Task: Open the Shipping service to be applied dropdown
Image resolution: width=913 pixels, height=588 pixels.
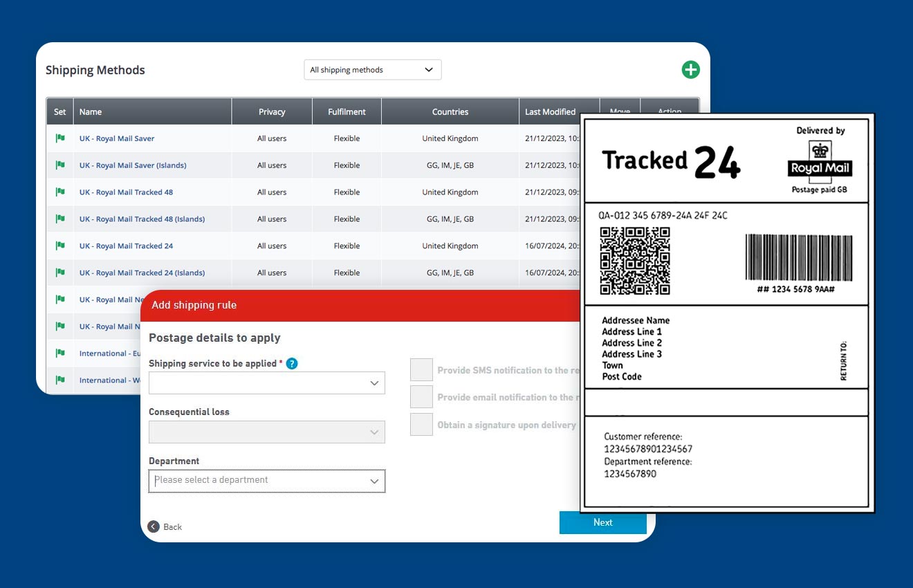Action: (x=266, y=383)
